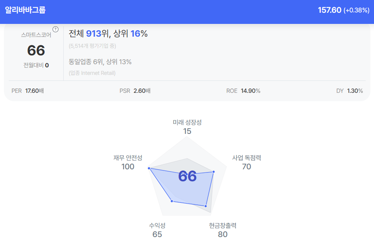Click the 업종 Internet Retail label

pos(92,73)
